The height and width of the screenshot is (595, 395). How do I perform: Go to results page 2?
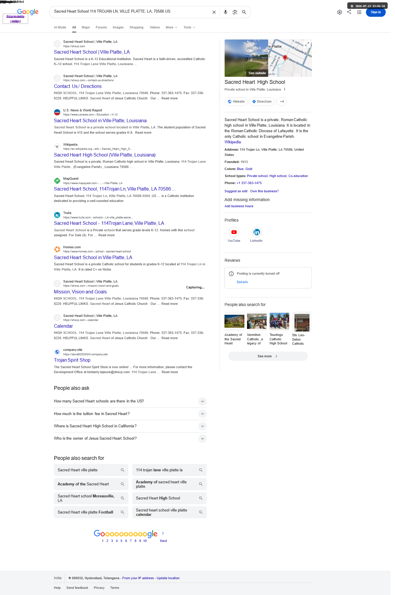tap(107, 541)
